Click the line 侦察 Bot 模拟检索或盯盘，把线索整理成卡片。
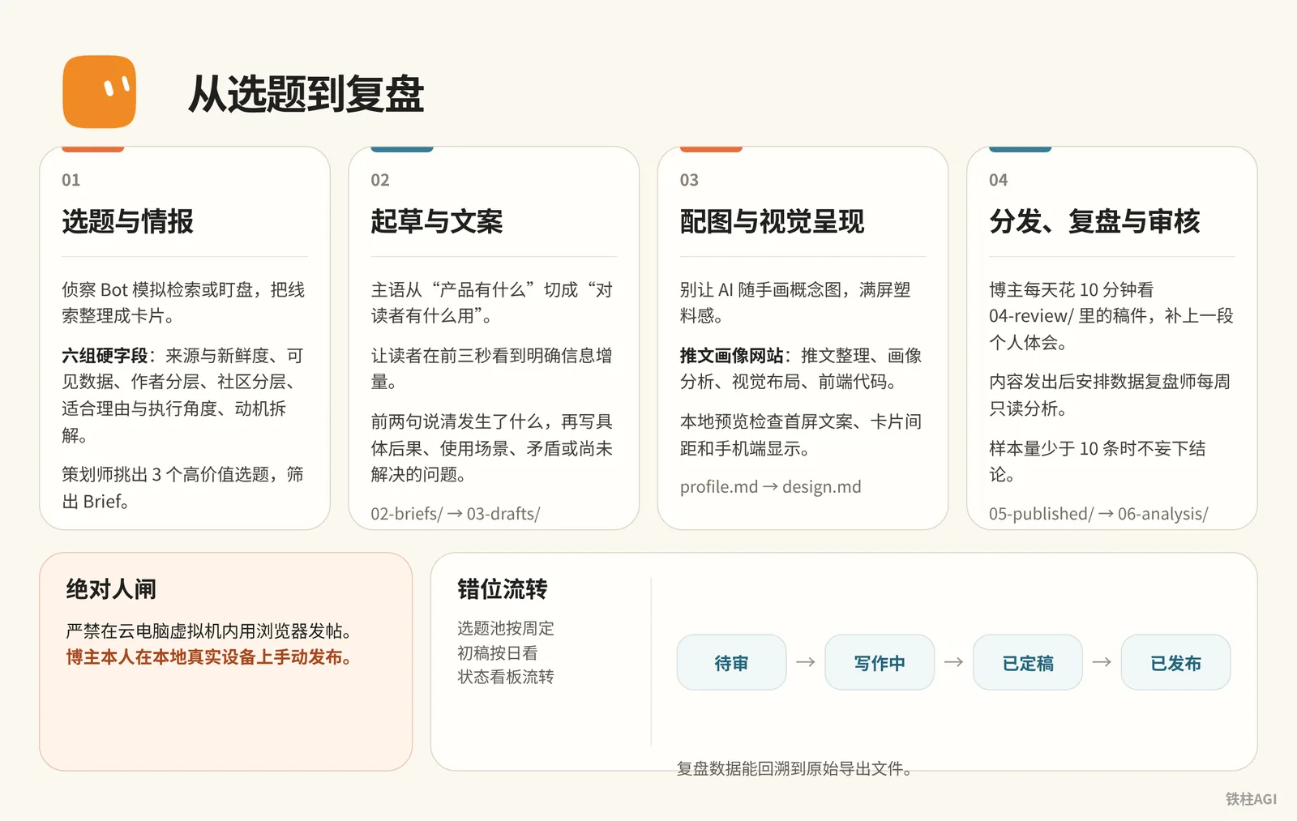 [x=183, y=302]
